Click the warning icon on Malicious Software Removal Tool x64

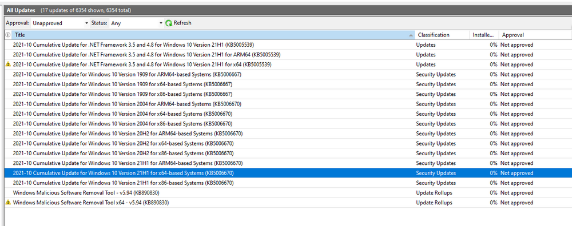(8, 203)
